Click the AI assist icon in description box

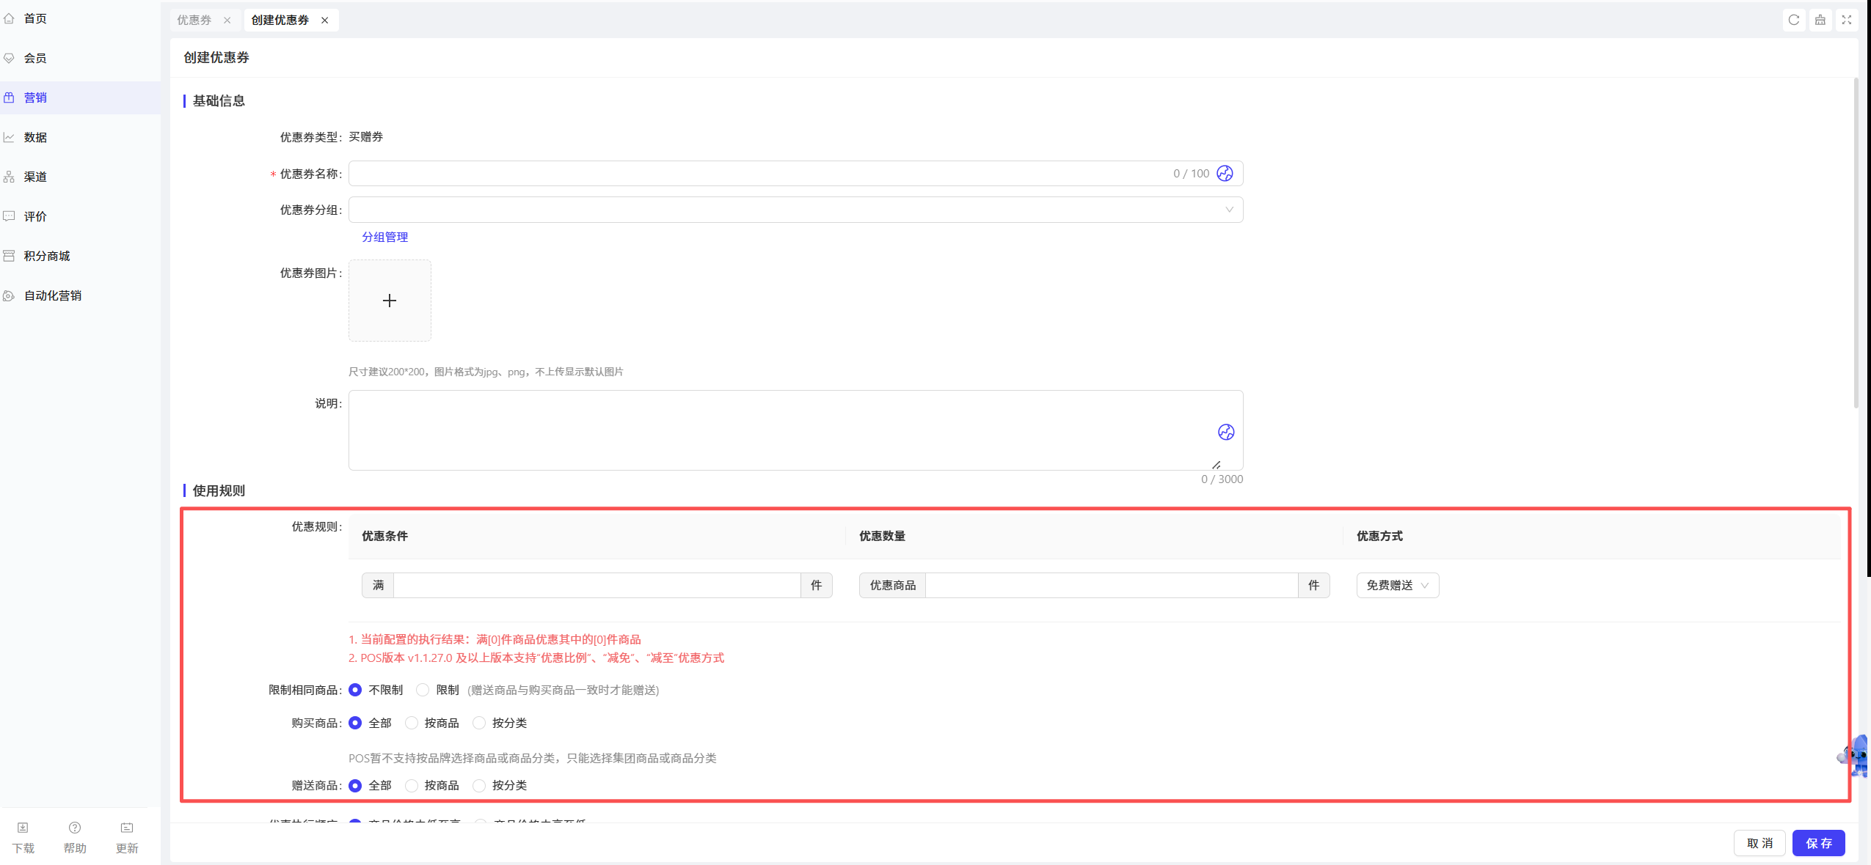(1226, 432)
